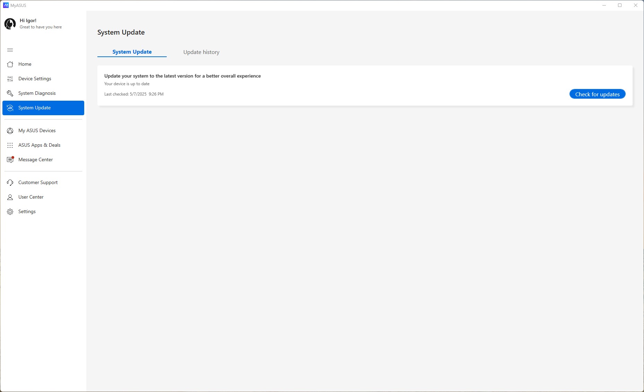Click 'Great to have you here' text
Image resolution: width=644 pixels, height=392 pixels.
[41, 27]
